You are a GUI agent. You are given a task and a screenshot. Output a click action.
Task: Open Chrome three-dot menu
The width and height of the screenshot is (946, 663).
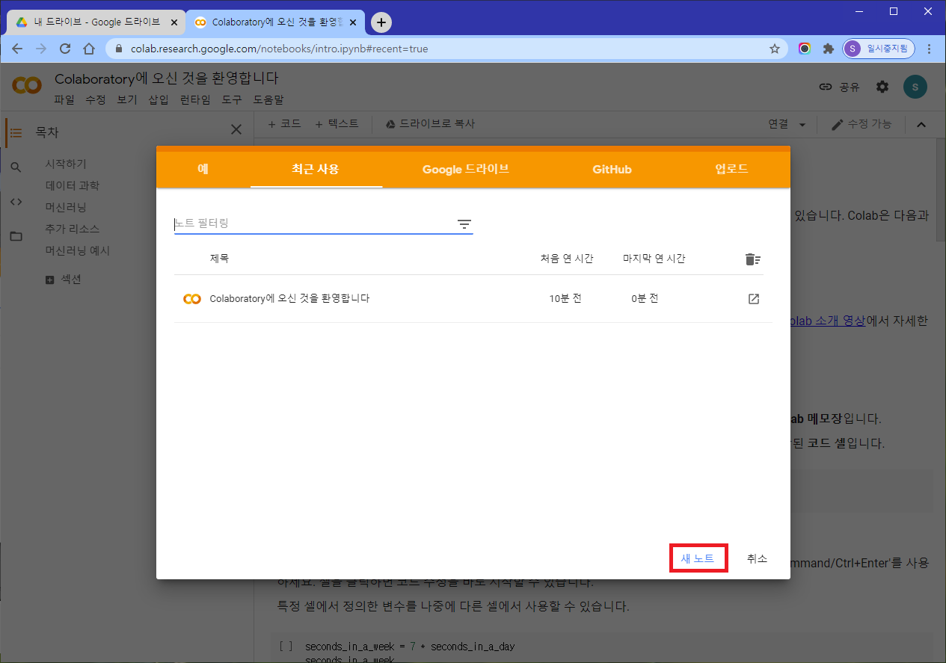(930, 49)
